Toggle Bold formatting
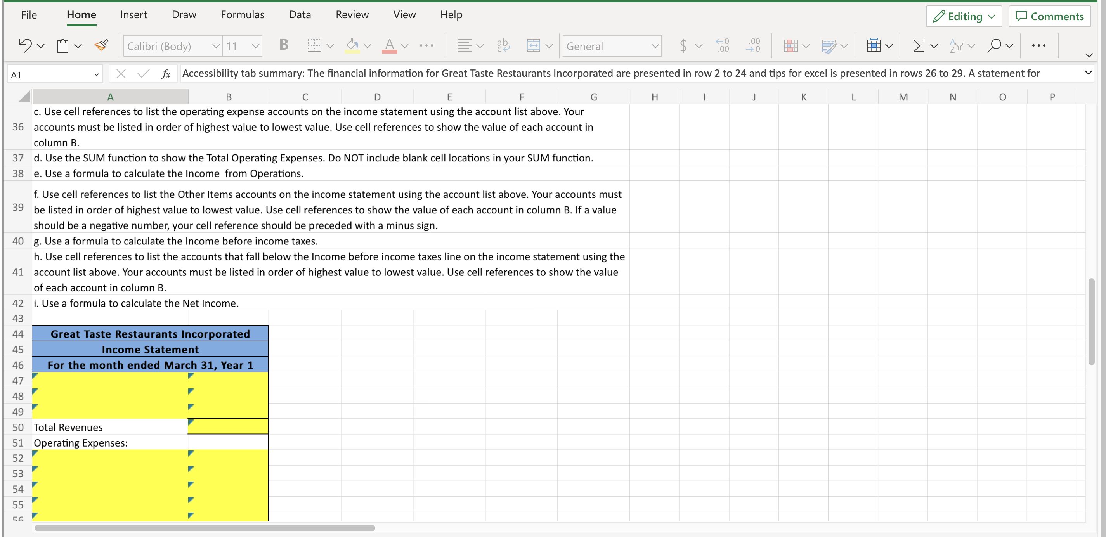Screen dimensions: 1106x537 coord(283,45)
